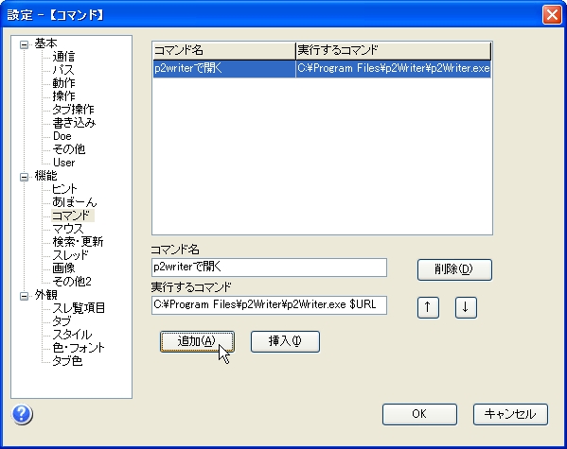567x449 pixels.
Task: Open help via the question mark icon
Action: tap(23, 414)
